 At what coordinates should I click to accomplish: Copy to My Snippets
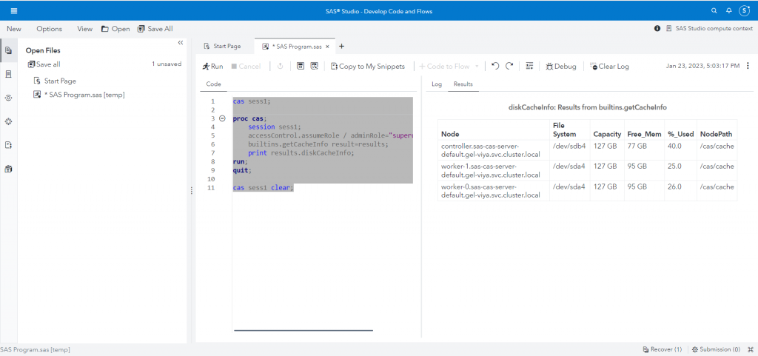pos(368,66)
